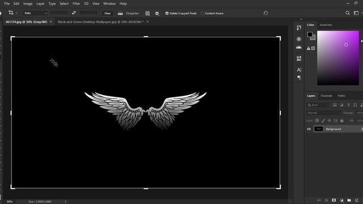Open the crop overlay grid options
The height and width of the screenshot is (204, 363).
pyautogui.click(x=147, y=14)
